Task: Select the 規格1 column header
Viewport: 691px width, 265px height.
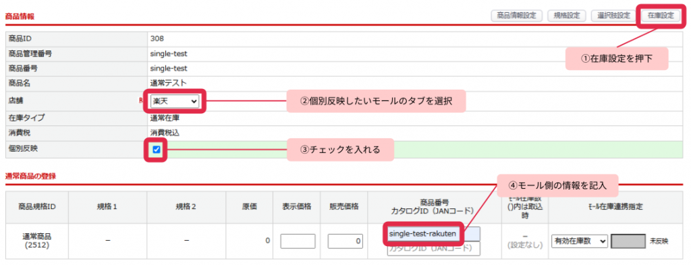Action: pyautogui.click(x=107, y=206)
